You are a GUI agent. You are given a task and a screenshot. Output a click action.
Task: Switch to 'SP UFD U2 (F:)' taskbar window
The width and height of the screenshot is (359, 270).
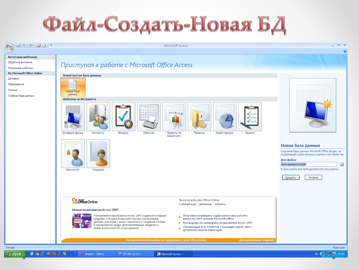[x=135, y=254]
